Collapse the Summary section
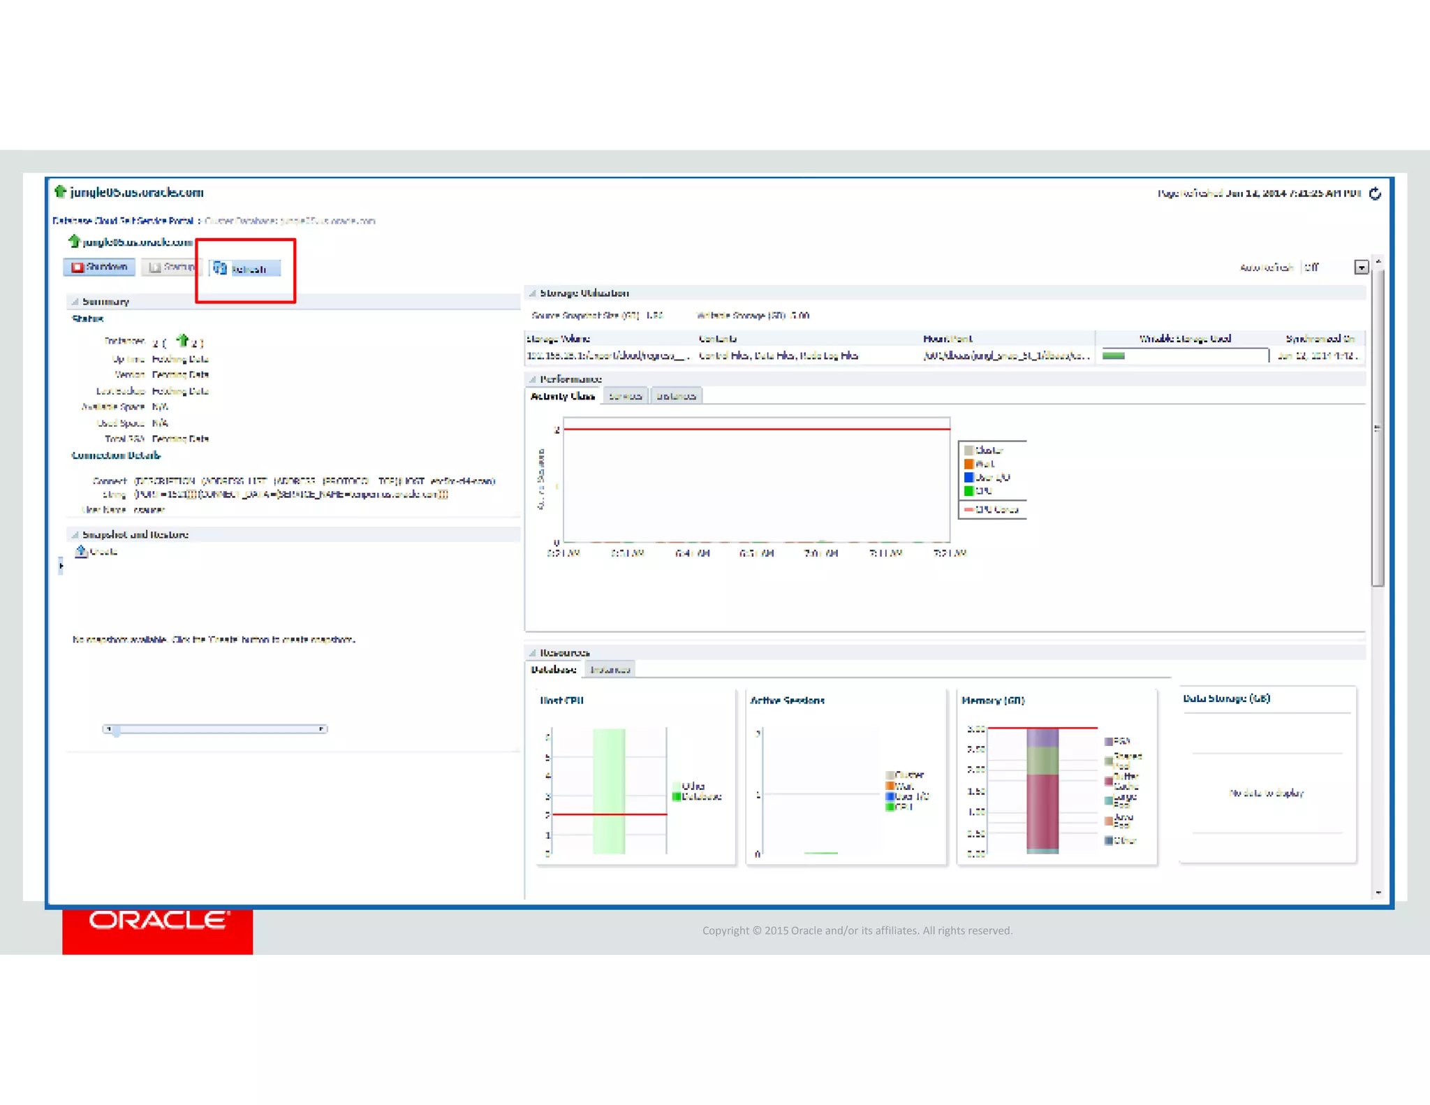1430x1105 pixels. pyautogui.click(x=75, y=302)
